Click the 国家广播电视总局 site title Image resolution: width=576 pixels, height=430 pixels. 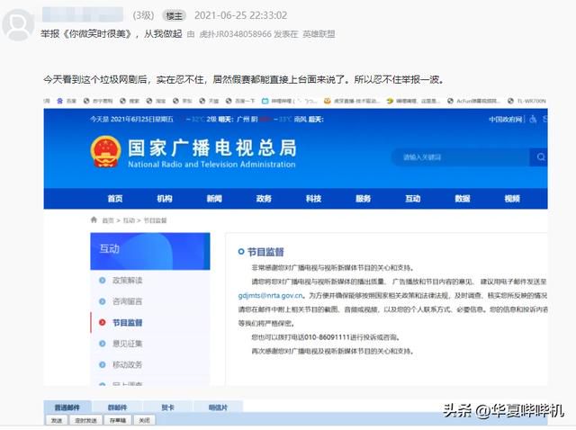212,148
